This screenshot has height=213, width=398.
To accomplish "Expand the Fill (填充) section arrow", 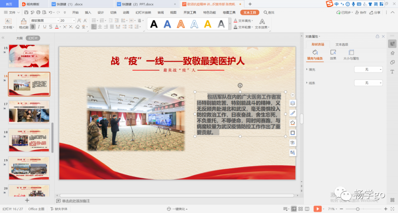I will (x=307, y=70).
